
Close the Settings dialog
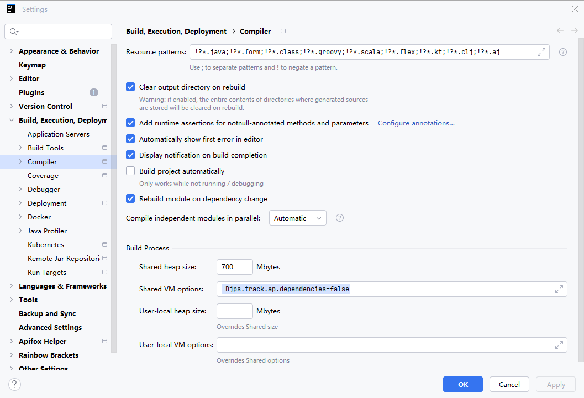(575, 9)
